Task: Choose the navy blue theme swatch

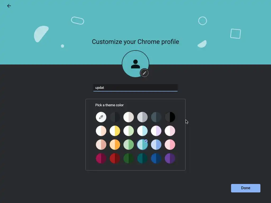Action: [156, 159]
